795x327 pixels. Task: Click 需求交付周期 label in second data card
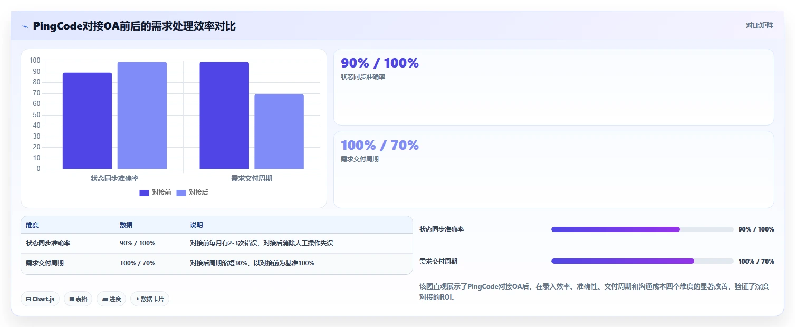pos(360,159)
